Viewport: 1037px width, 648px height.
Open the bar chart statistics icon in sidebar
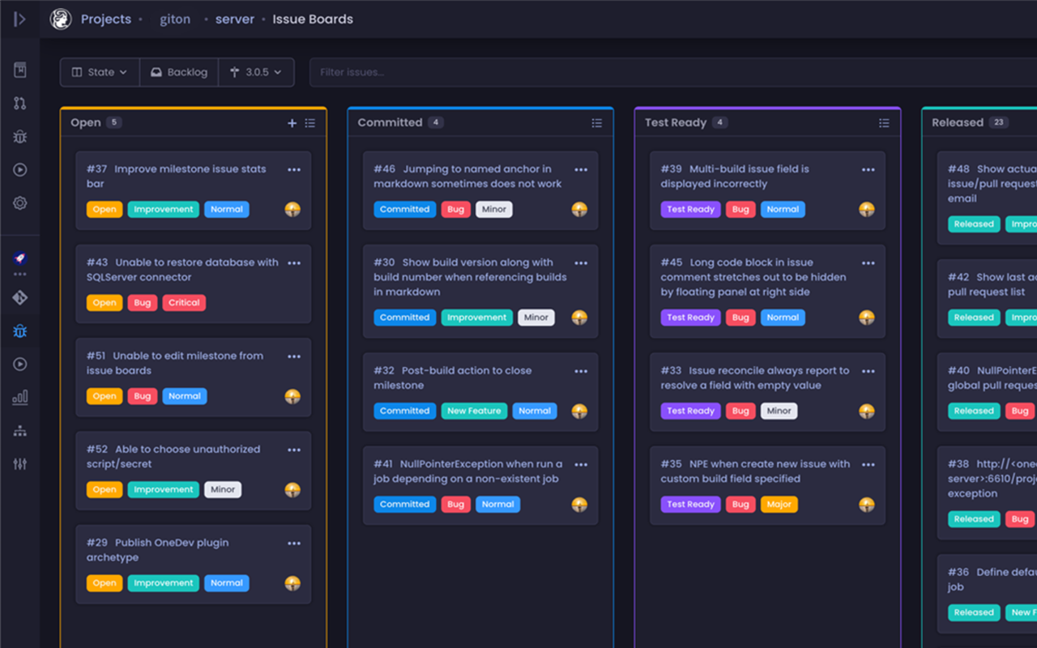click(20, 397)
